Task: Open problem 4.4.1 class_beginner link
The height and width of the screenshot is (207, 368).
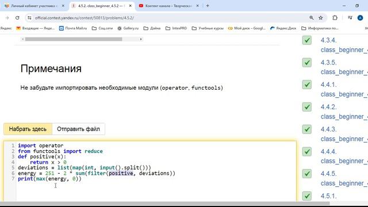Action: [x=344, y=90]
